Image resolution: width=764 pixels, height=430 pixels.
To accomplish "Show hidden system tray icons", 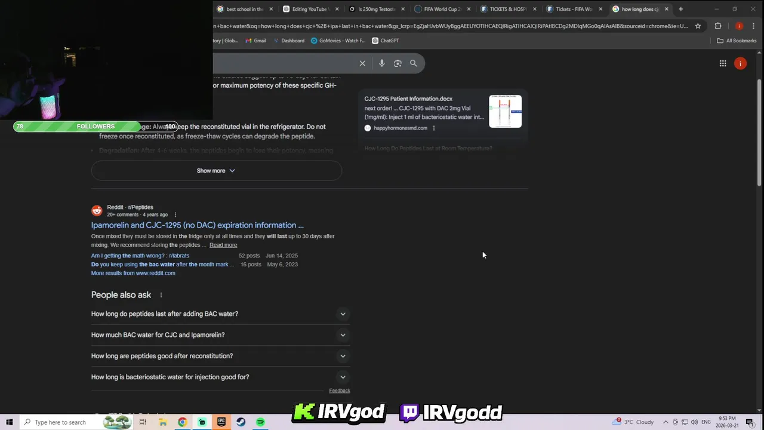I will coord(666,422).
